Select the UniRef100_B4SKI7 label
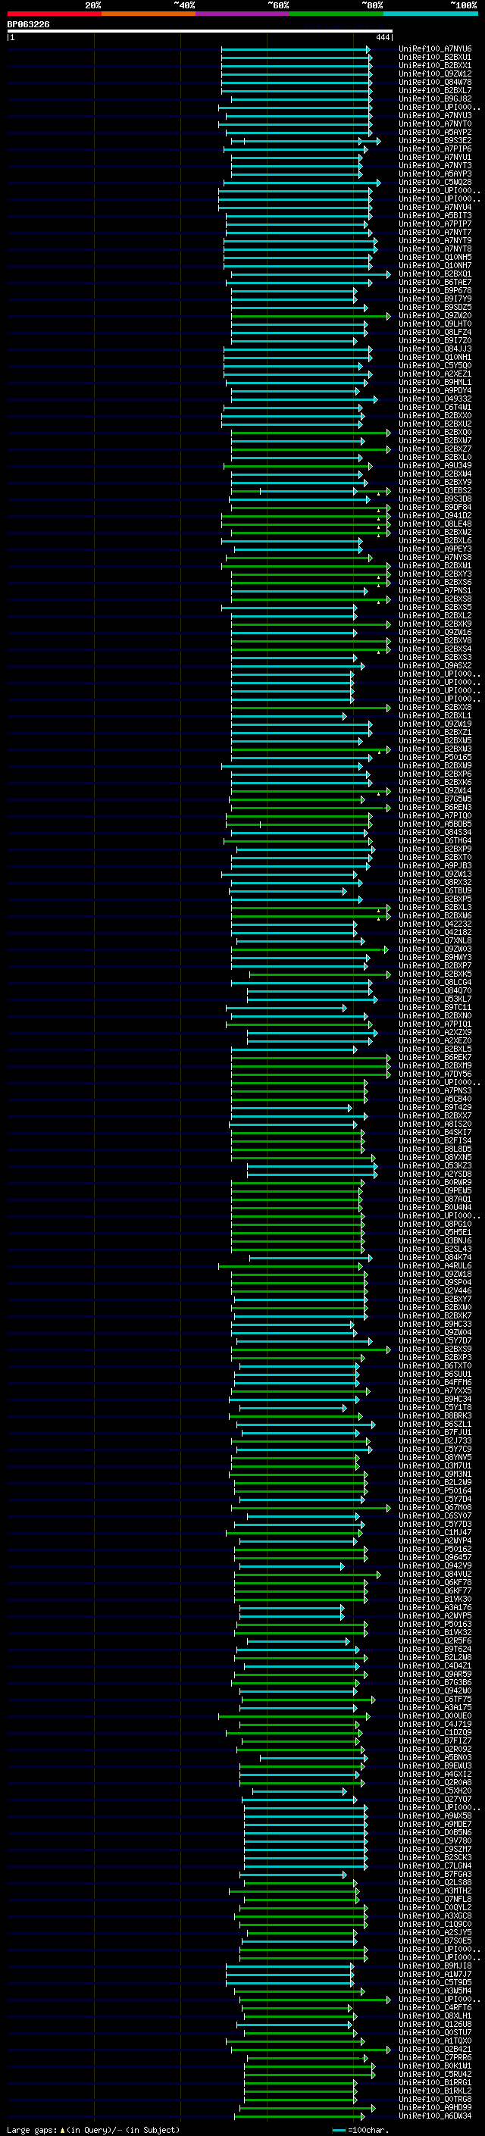The width and height of the screenshot is (485, 2136). [x=434, y=1133]
